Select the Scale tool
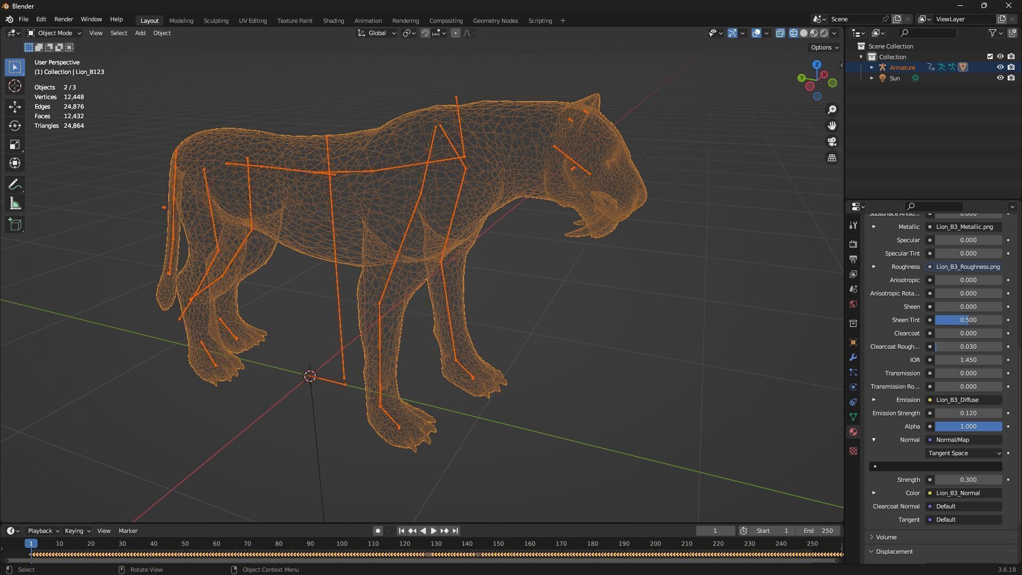Screen dimensions: 1022x575 point(15,144)
